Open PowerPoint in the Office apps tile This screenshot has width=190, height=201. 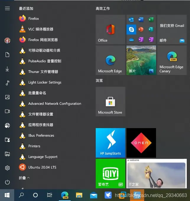pos(141,30)
